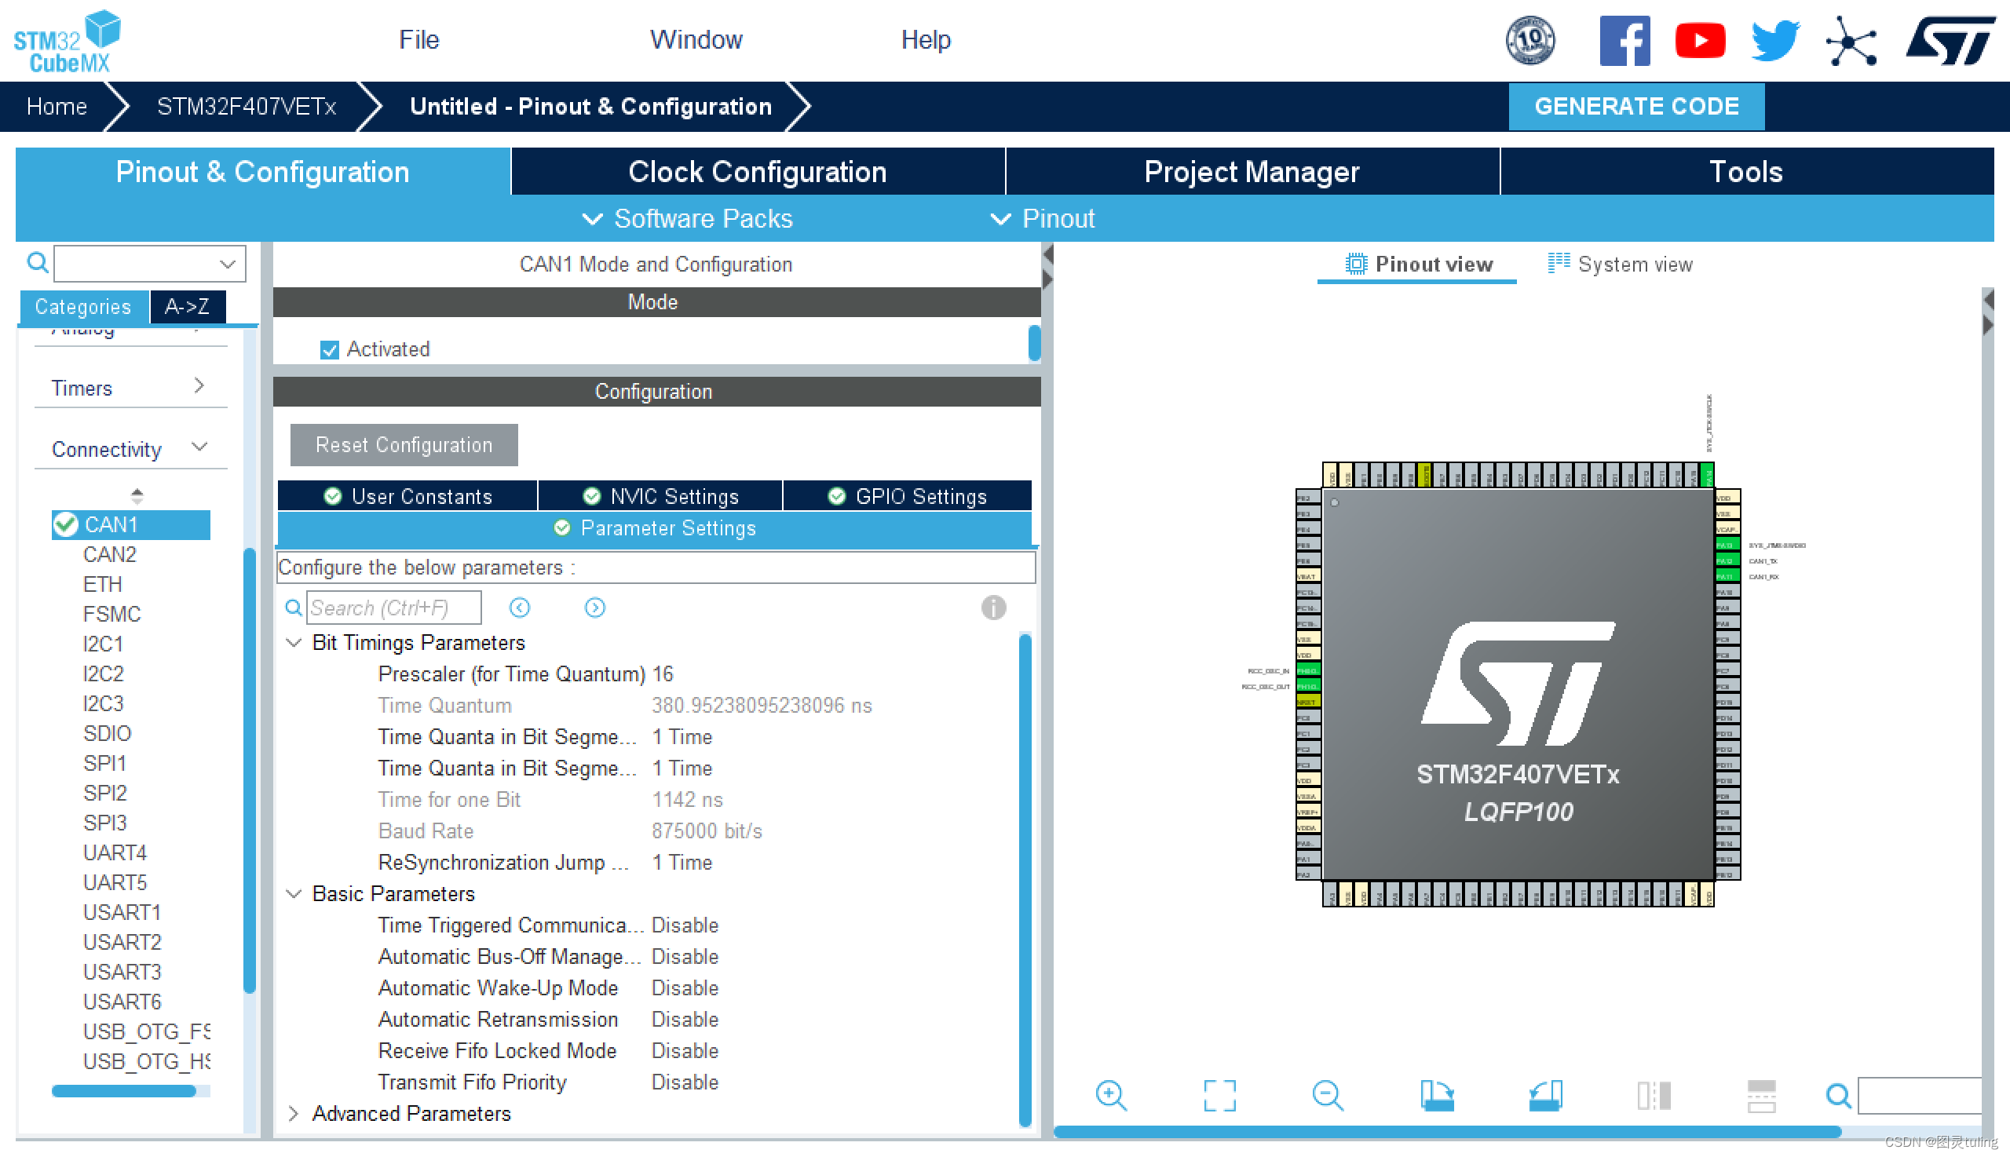This screenshot has width=2010, height=1157.
Task: Toggle horizontal split layout icon
Action: [x=1761, y=1096]
